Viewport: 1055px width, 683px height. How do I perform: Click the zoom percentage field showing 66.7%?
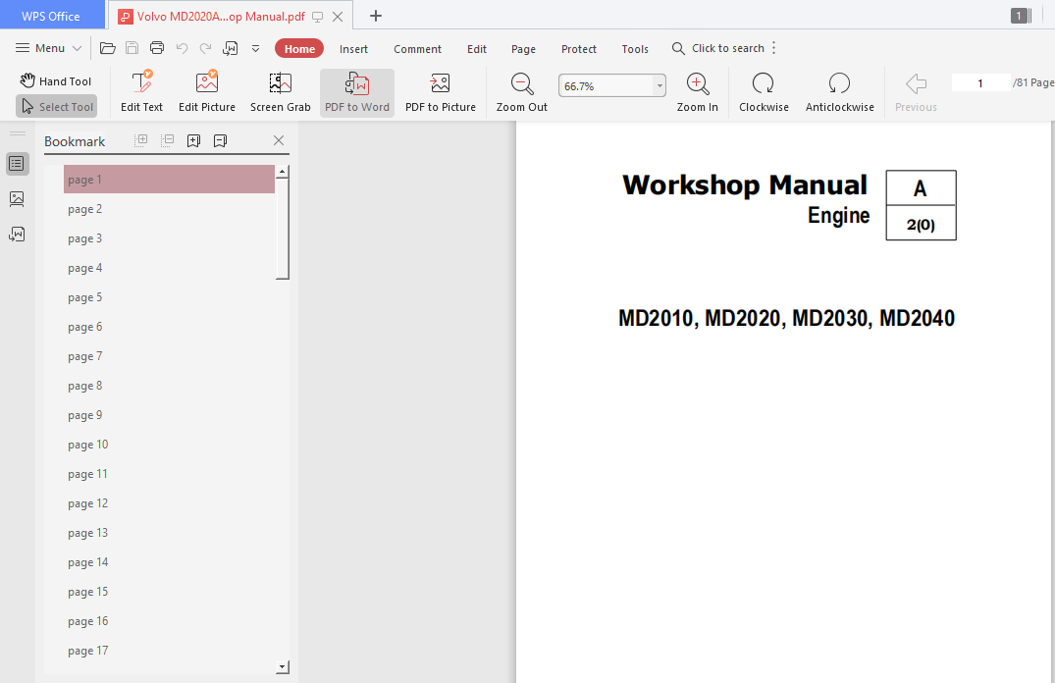[606, 86]
